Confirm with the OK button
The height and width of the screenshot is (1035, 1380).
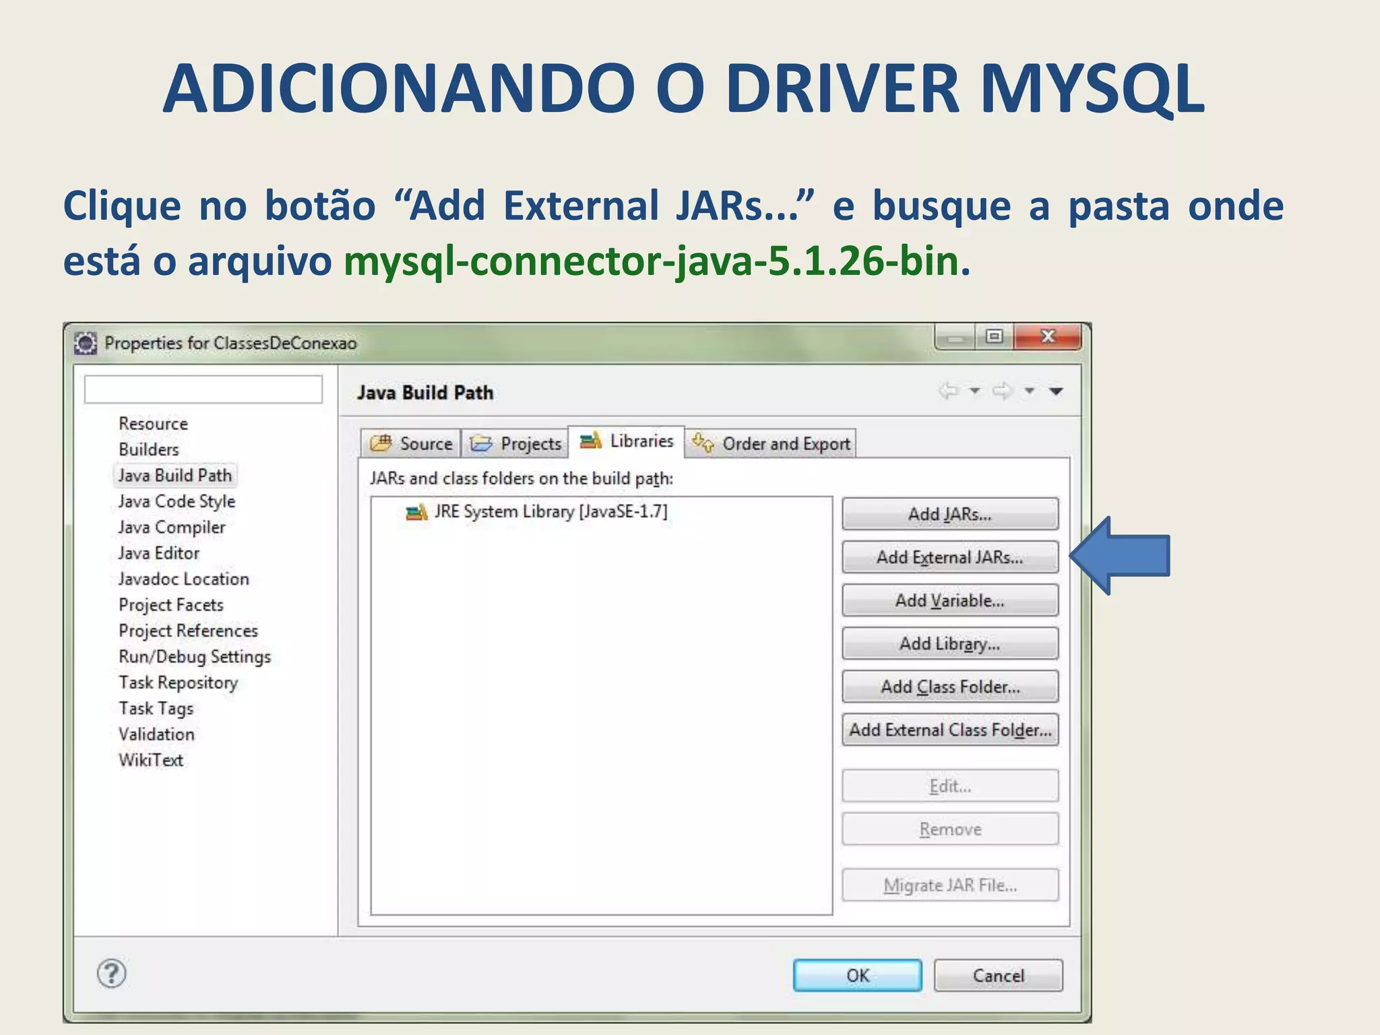tap(858, 975)
